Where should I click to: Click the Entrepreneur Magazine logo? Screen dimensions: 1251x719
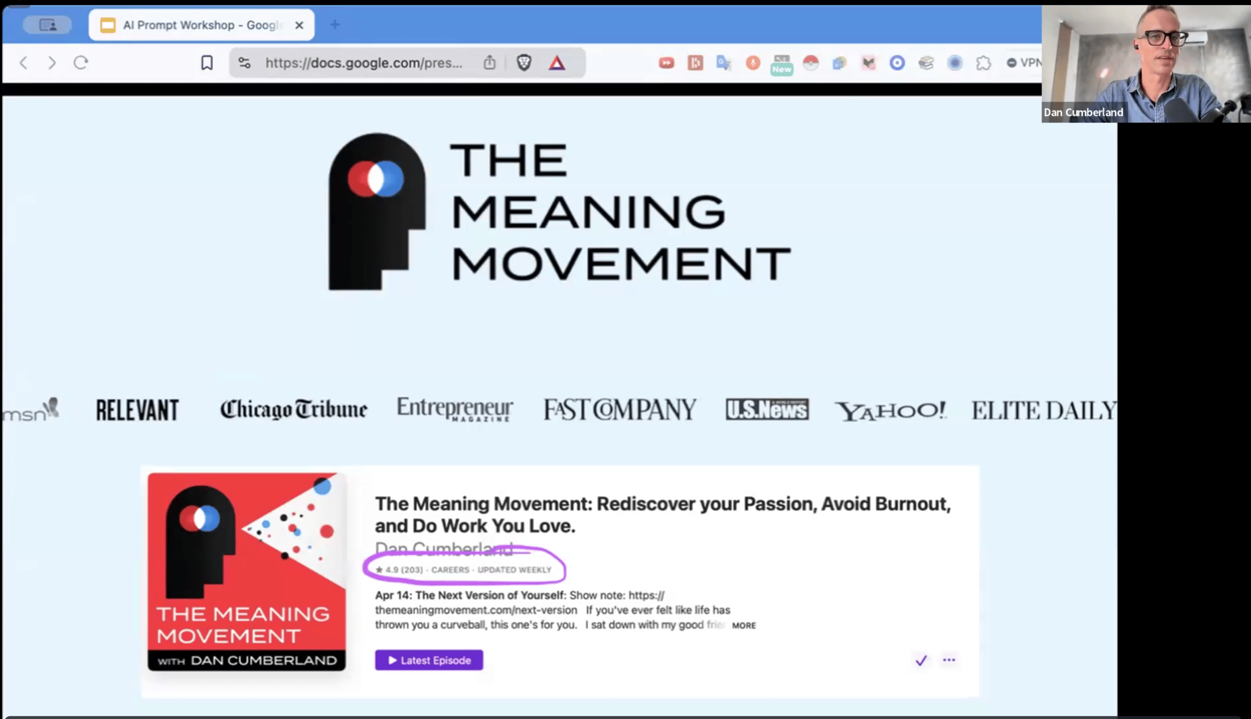455,409
